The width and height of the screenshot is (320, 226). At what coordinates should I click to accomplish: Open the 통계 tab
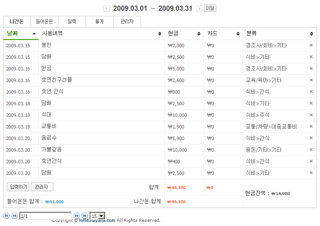[99, 21]
